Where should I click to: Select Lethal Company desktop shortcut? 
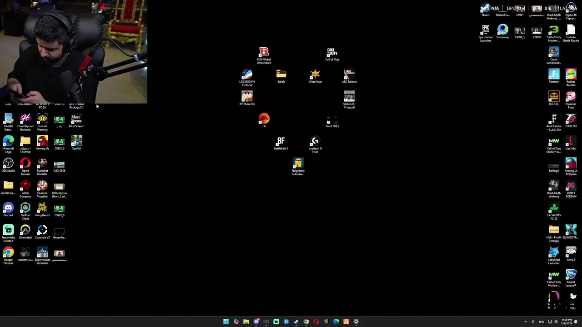coord(25,189)
